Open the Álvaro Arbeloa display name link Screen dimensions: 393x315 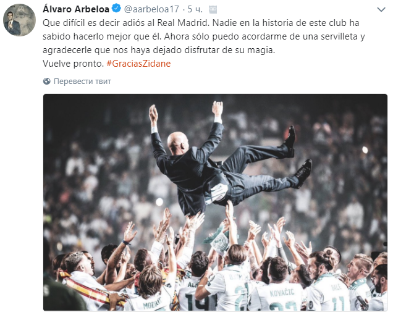pos(76,9)
